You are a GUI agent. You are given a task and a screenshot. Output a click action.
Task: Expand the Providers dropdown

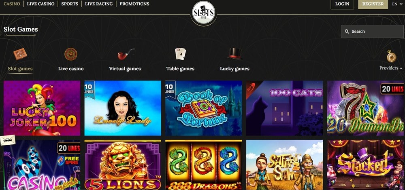[x=391, y=68]
